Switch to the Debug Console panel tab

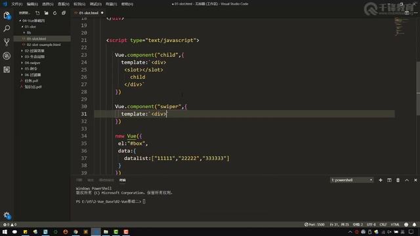pos(106,180)
